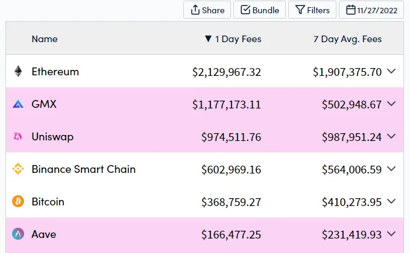Click the Aave logo icon
This screenshot has height=253, width=410.
tap(18, 234)
